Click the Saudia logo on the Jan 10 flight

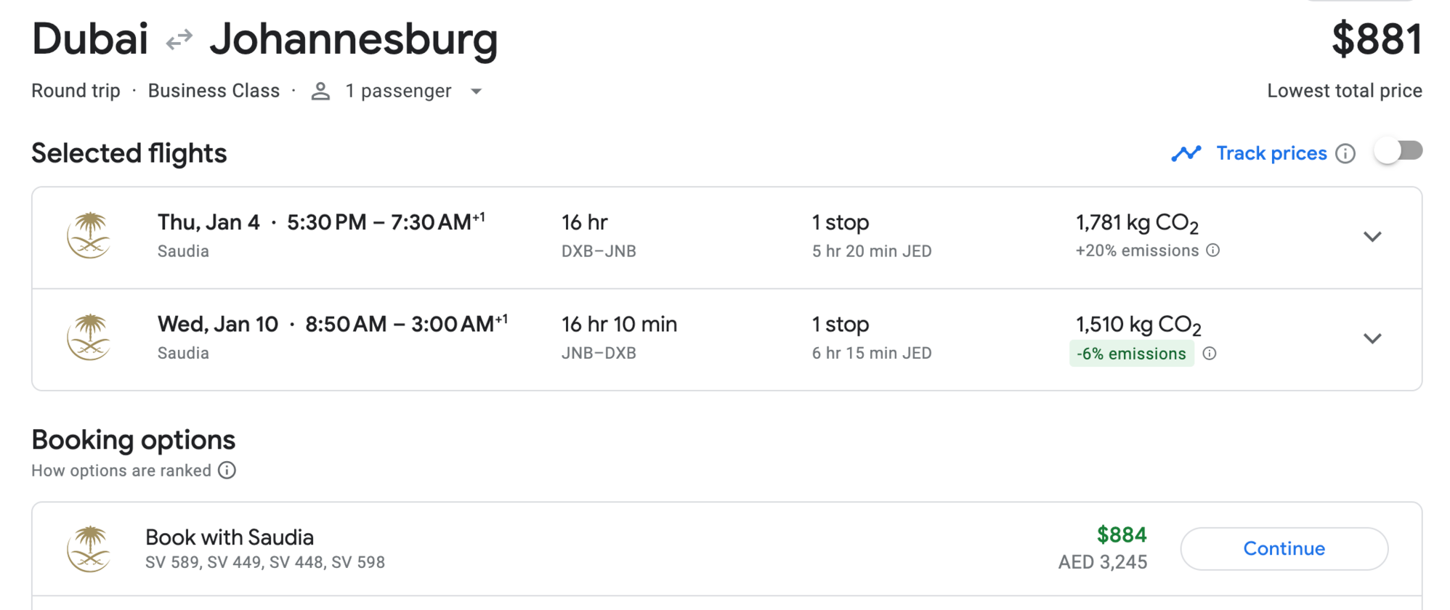(90, 338)
